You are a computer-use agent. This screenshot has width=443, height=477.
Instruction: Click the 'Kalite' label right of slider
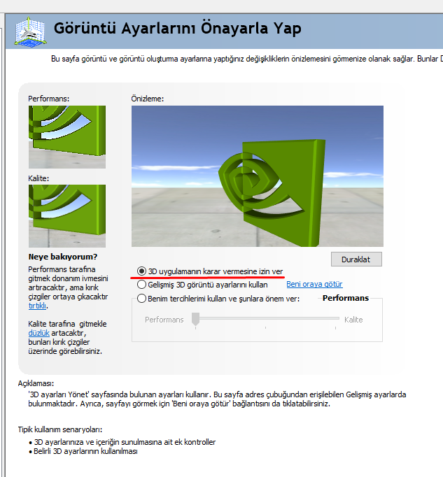click(353, 320)
